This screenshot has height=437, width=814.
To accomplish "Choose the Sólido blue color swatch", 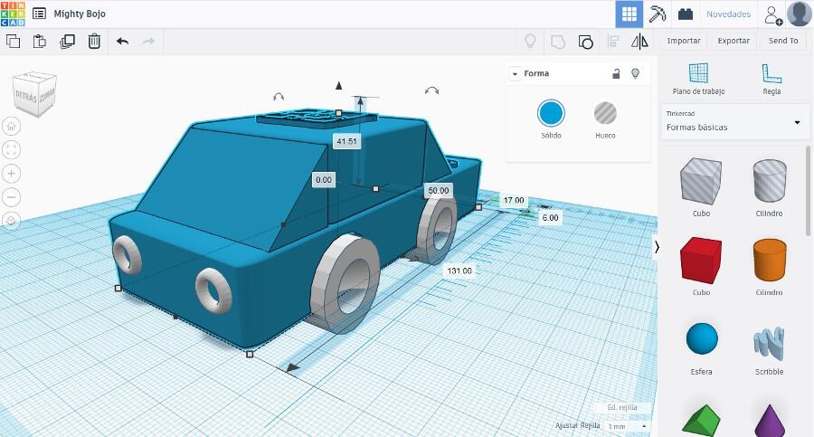I will tap(551, 114).
